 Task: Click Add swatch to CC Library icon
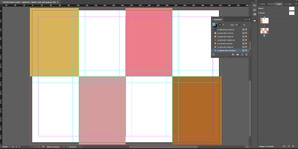click(214, 54)
